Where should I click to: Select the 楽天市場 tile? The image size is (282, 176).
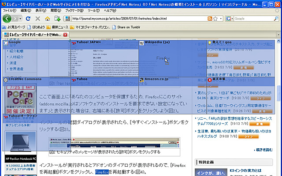241,95
